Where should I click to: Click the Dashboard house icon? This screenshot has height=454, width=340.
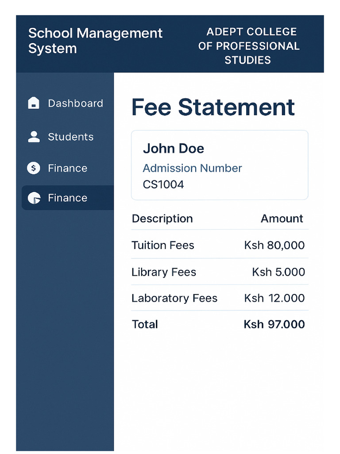(x=34, y=103)
